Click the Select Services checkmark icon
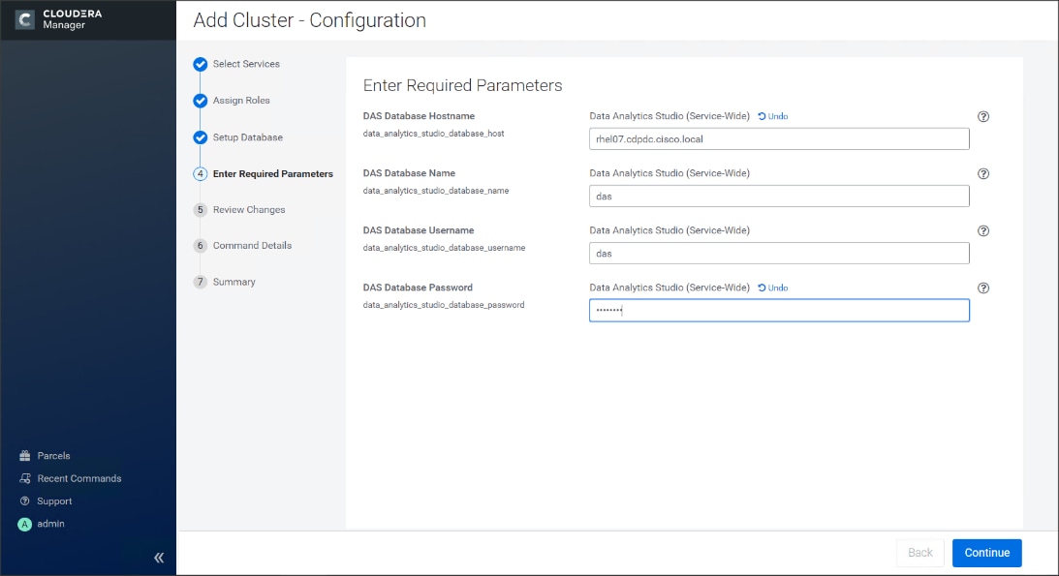Image resolution: width=1059 pixels, height=576 pixels. pos(200,64)
